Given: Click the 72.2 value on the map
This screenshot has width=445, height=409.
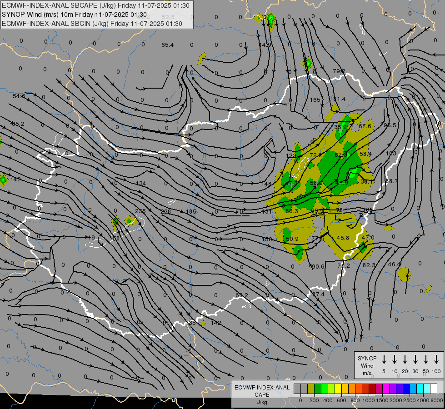Looking at the screenshot, I should coord(316,155).
